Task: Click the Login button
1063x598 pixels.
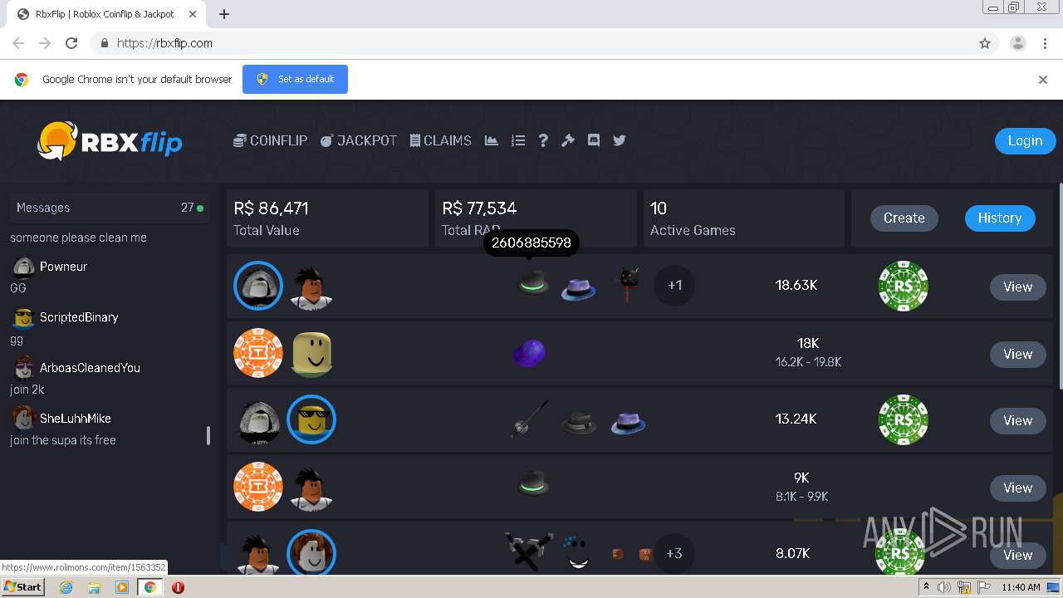Action: (1025, 140)
